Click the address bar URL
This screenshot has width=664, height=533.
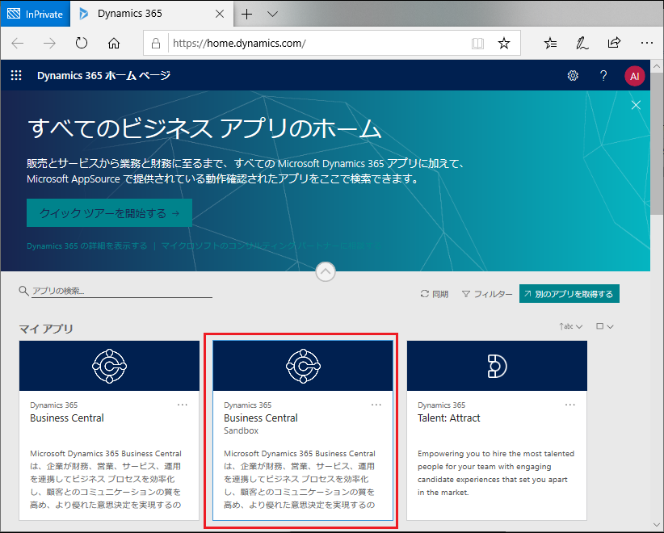[x=239, y=43]
